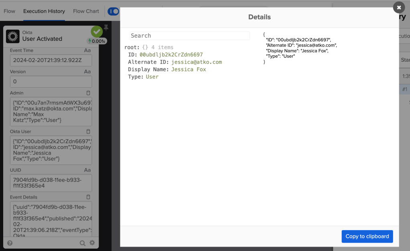
Task: Open the Flow Chart tab
Action: [x=86, y=11]
